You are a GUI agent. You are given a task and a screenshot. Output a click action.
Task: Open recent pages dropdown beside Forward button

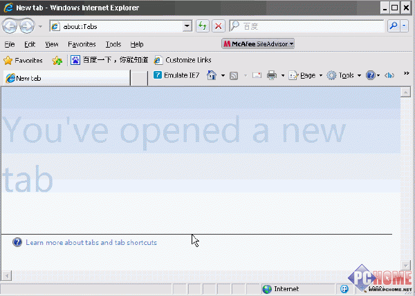[40, 26]
